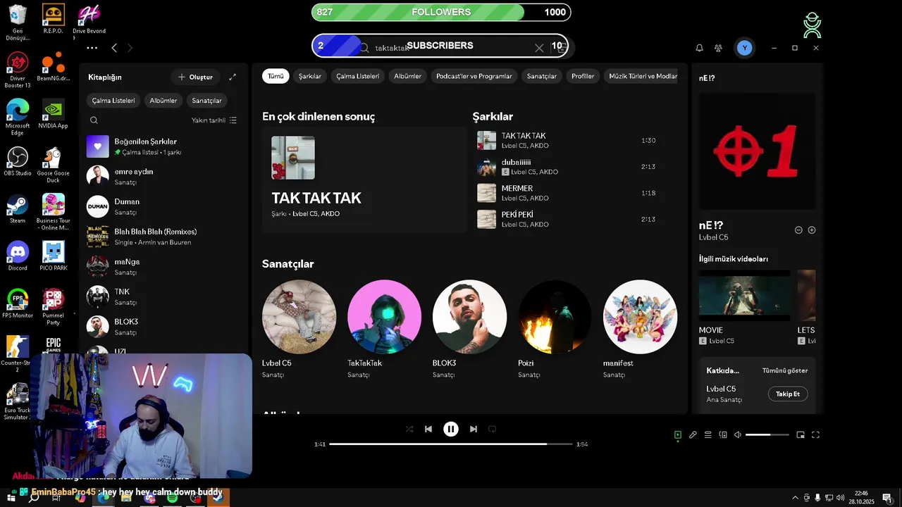This screenshot has width=902, height=507.
Task: Select Müzik Türleri ve Modlar tab
Action: pos(641,76)
